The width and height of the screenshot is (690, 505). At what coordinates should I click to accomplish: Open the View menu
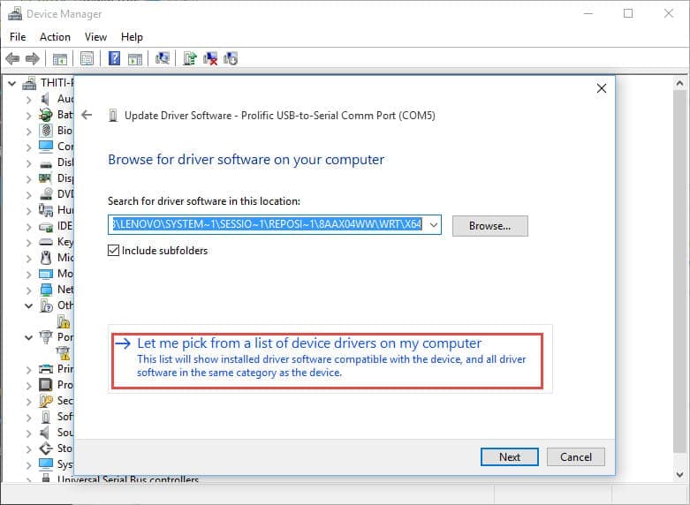pyautogui.click(x=95, y=37)
